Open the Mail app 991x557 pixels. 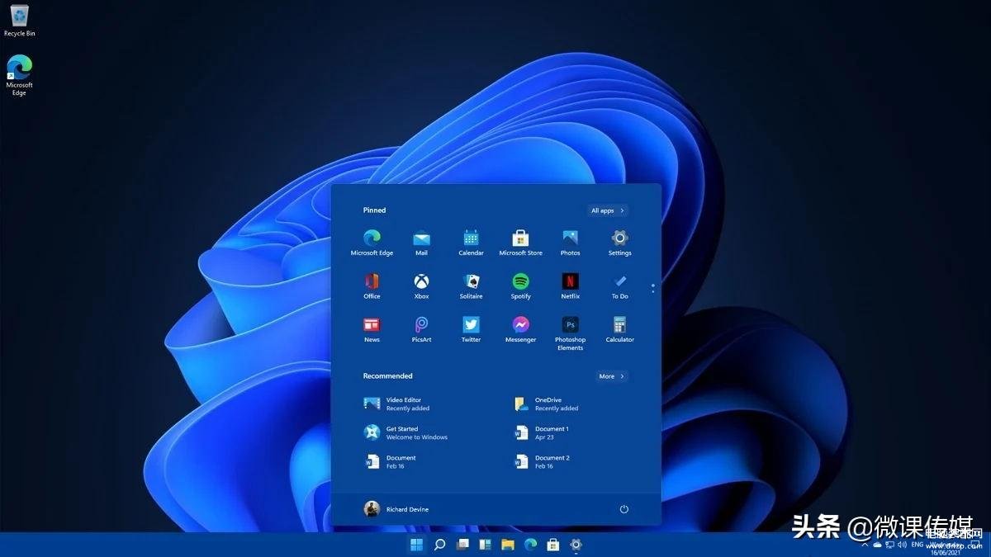[x=421, y=243]
